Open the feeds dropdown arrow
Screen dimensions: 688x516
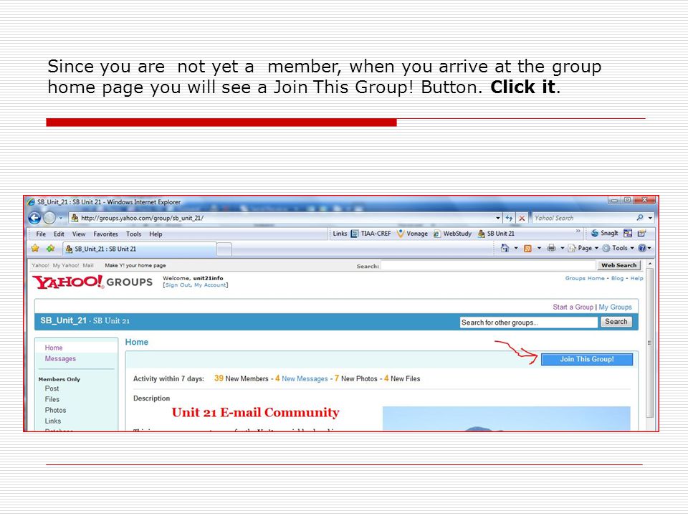click(539, 249)
